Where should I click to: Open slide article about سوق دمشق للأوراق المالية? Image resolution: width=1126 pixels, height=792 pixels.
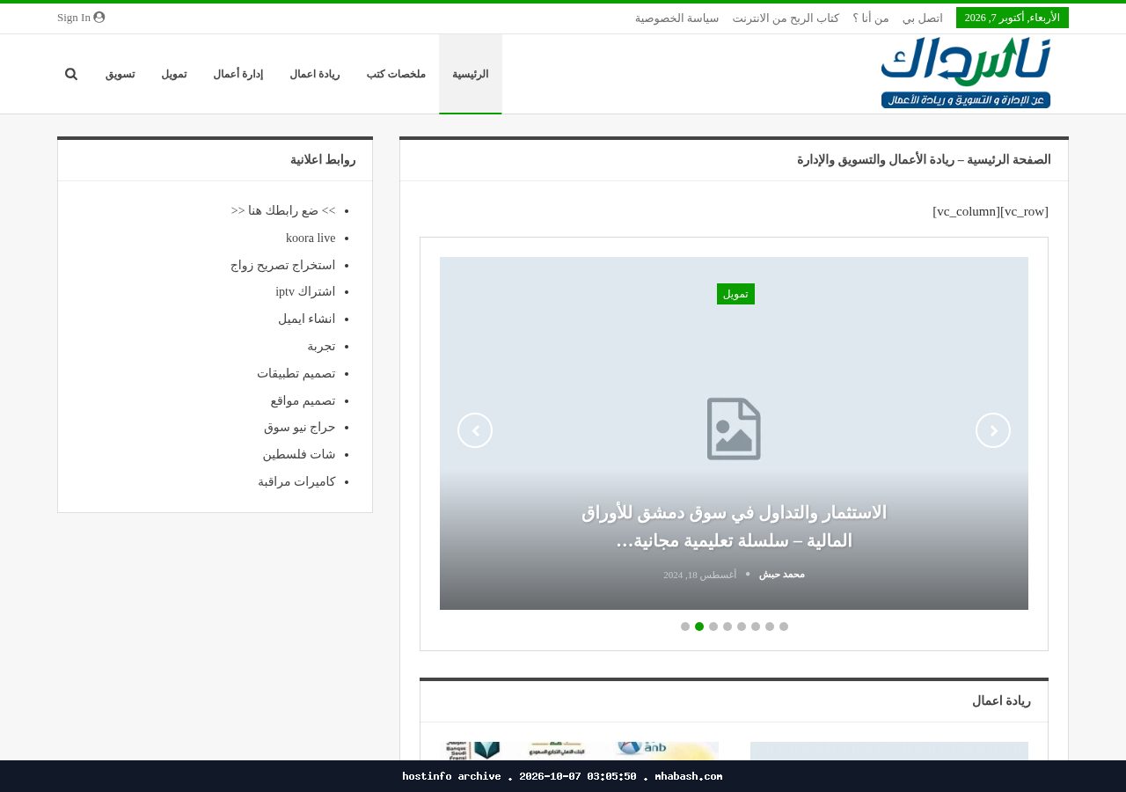[734, 526]
